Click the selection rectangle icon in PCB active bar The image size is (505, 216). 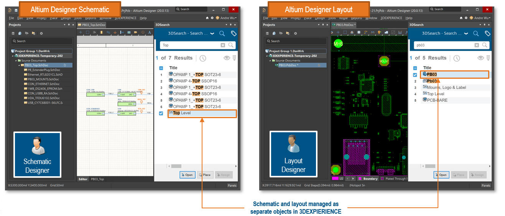click(345, 32)
